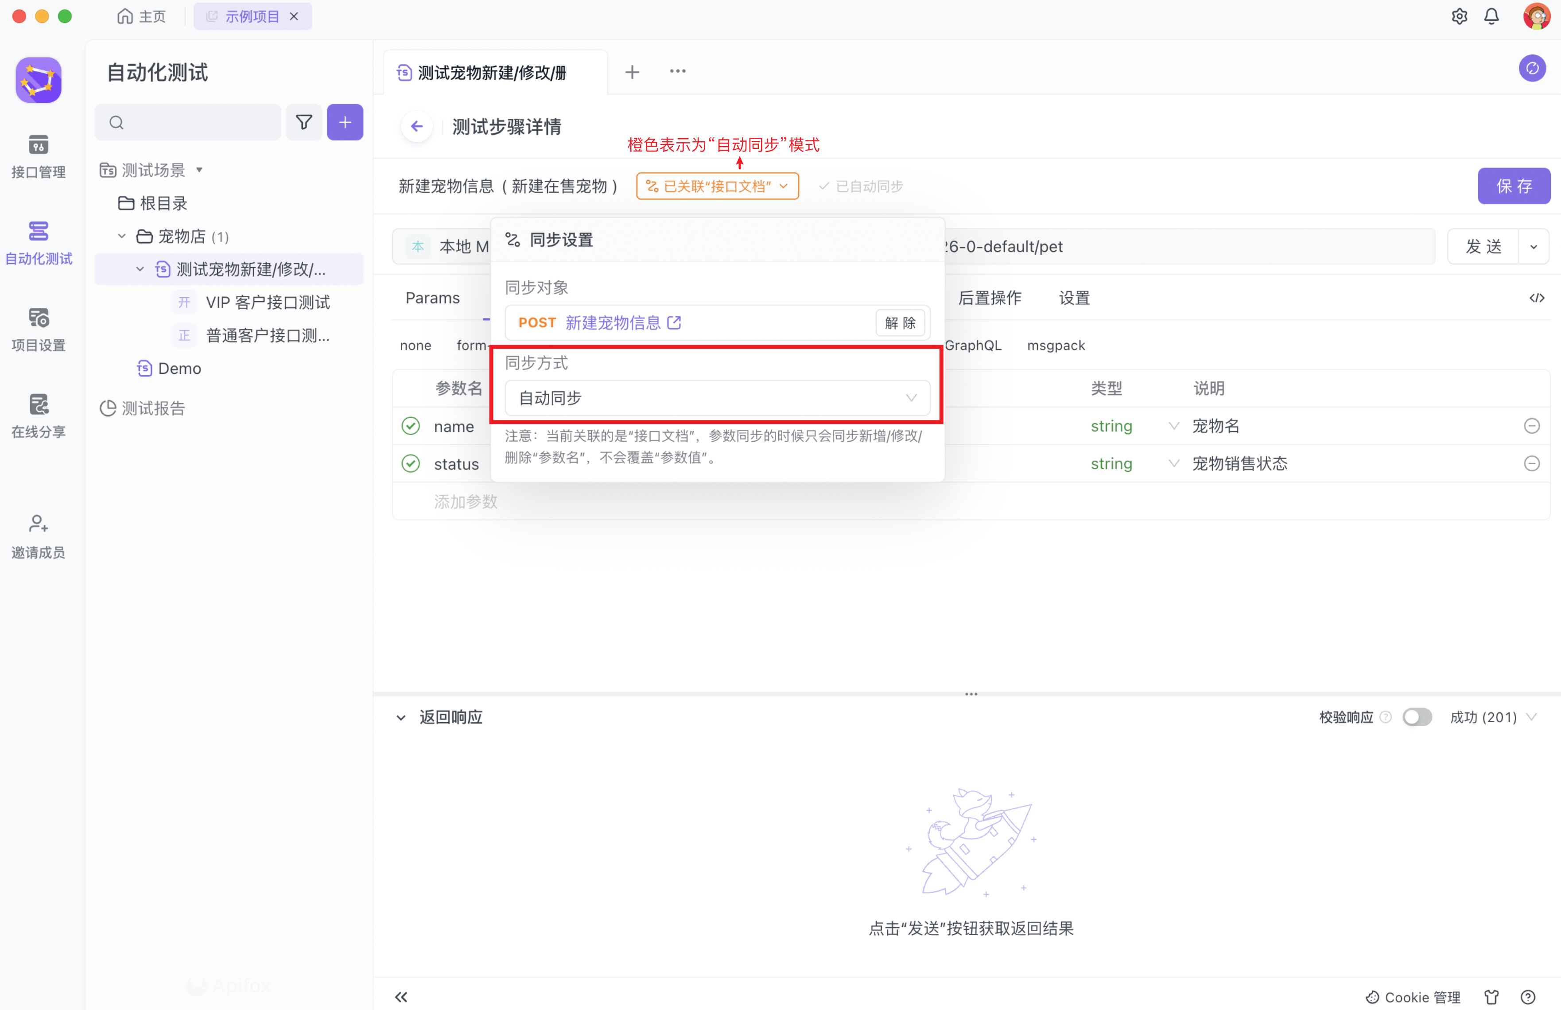The image size is (1561, 1010).
Task: Expand the 已关联"接口文档" dropdown
Action: pos(717,186)
